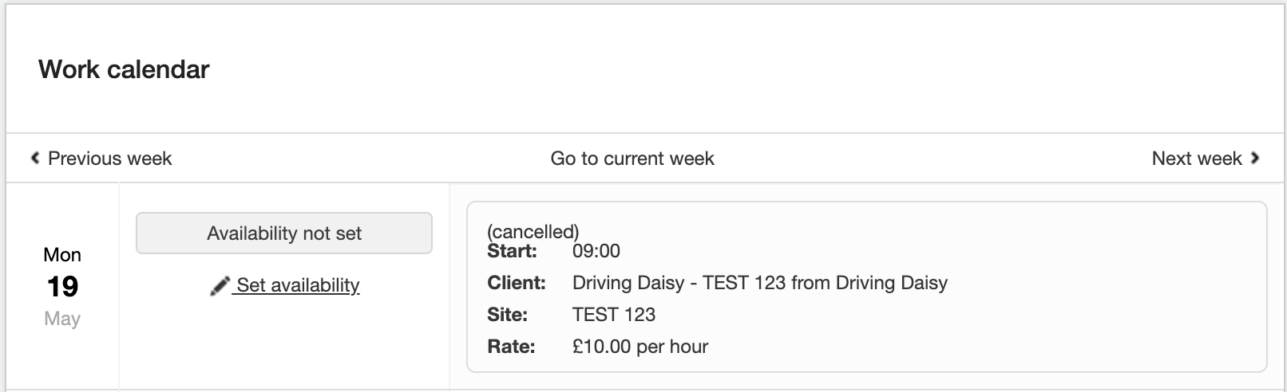
Task: Go to the Previous week
Action: pos(109,159)
